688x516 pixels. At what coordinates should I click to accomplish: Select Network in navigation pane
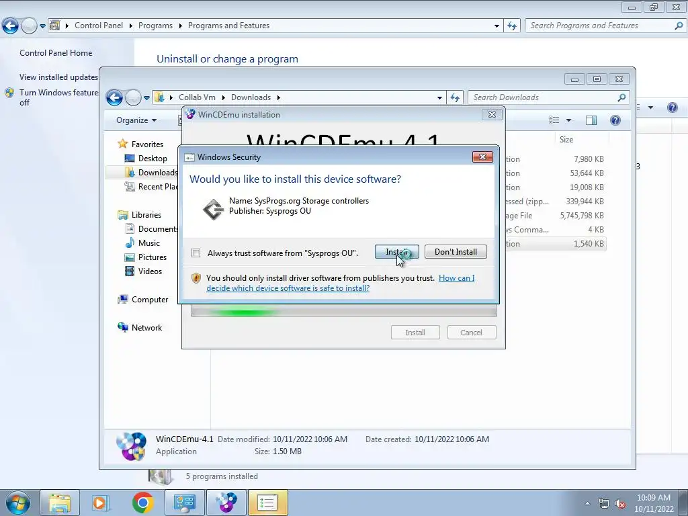pos(146,328)
